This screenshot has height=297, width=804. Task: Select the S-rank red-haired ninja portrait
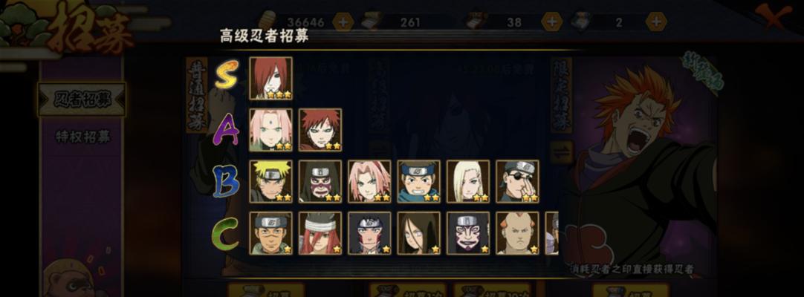tap(270, 78)
